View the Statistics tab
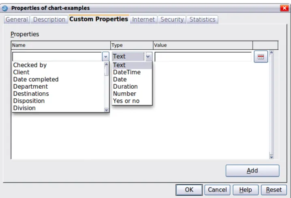This screenshot has height=198, width=291. [202, 19]
